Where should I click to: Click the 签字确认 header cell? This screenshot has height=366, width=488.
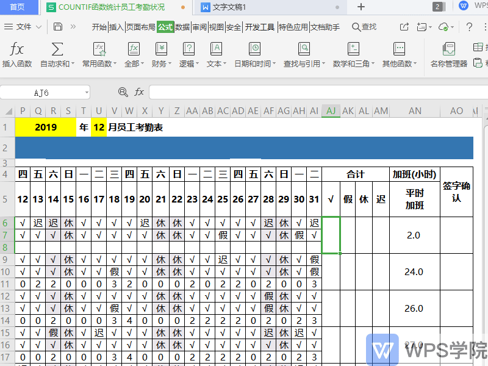(456, 192)
